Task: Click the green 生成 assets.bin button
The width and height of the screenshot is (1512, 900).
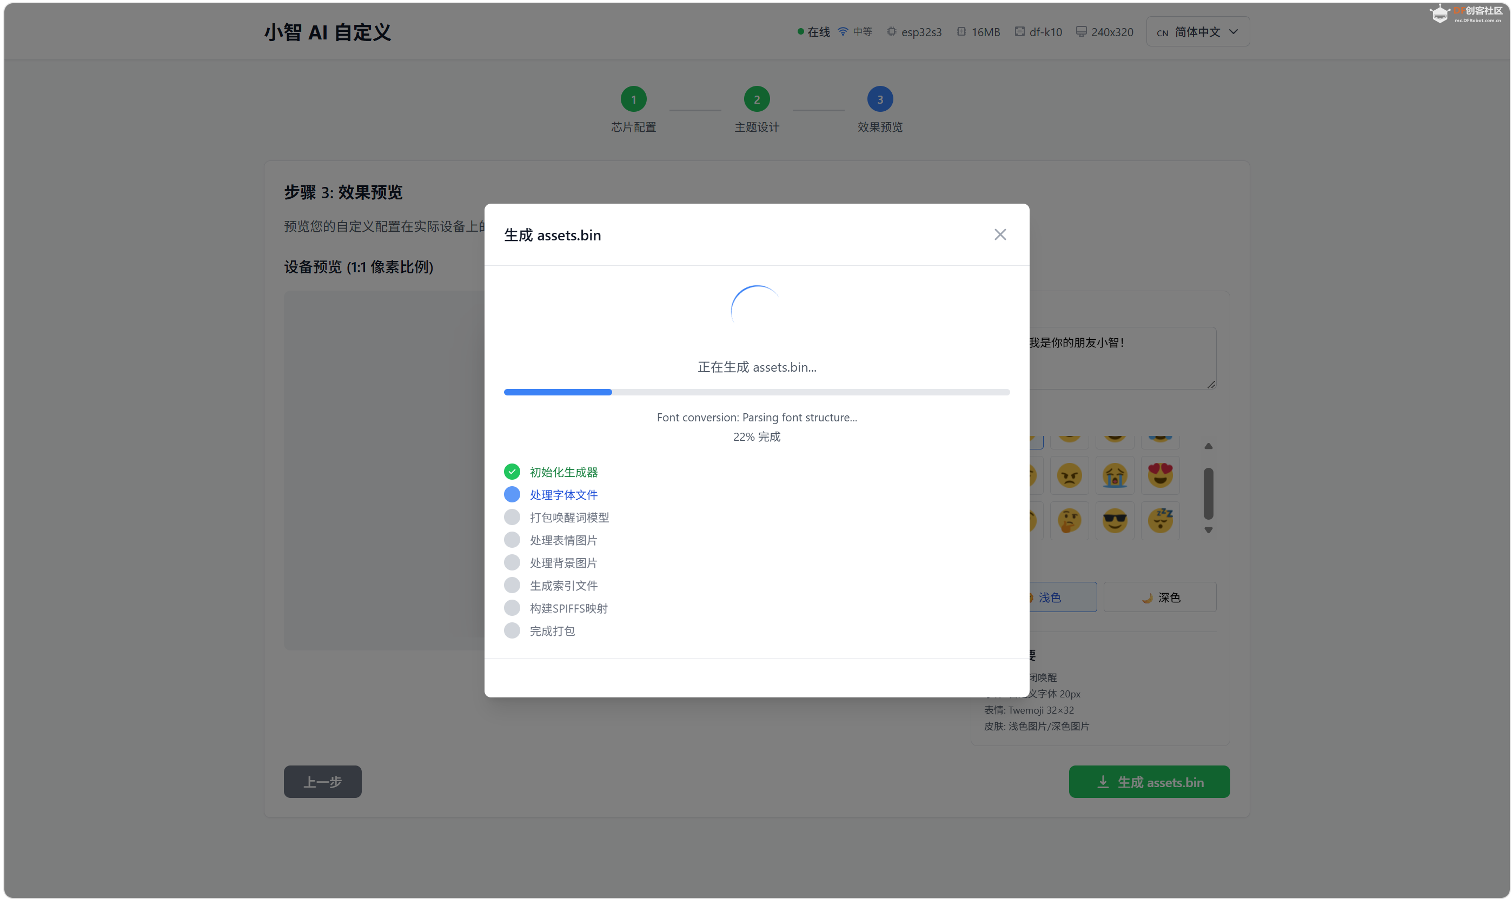Action: click(1149, 782)
